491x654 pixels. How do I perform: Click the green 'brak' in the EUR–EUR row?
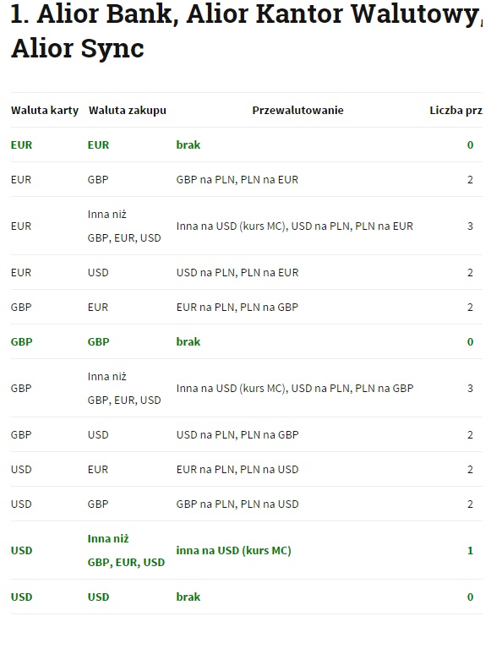pyautogui.click(x=188, y=144)
